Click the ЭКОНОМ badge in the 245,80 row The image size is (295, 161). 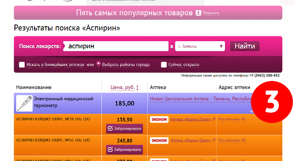[x=159, y=141]
